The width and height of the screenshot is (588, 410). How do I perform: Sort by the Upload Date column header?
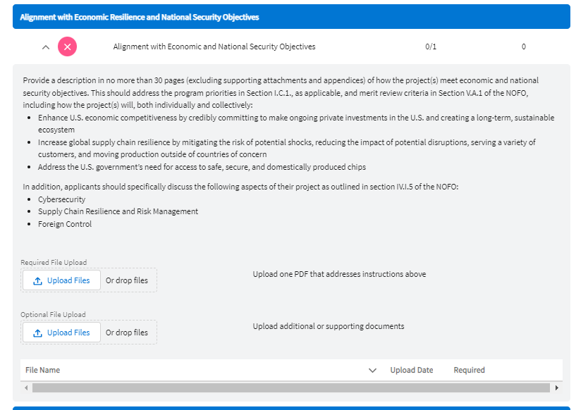click(412, 371)
